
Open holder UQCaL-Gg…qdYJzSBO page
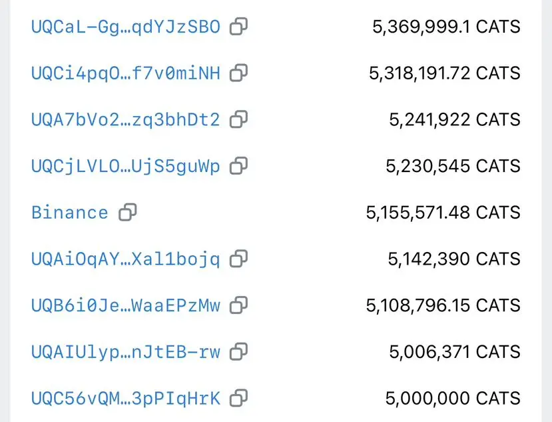click(x=126, y=27)
